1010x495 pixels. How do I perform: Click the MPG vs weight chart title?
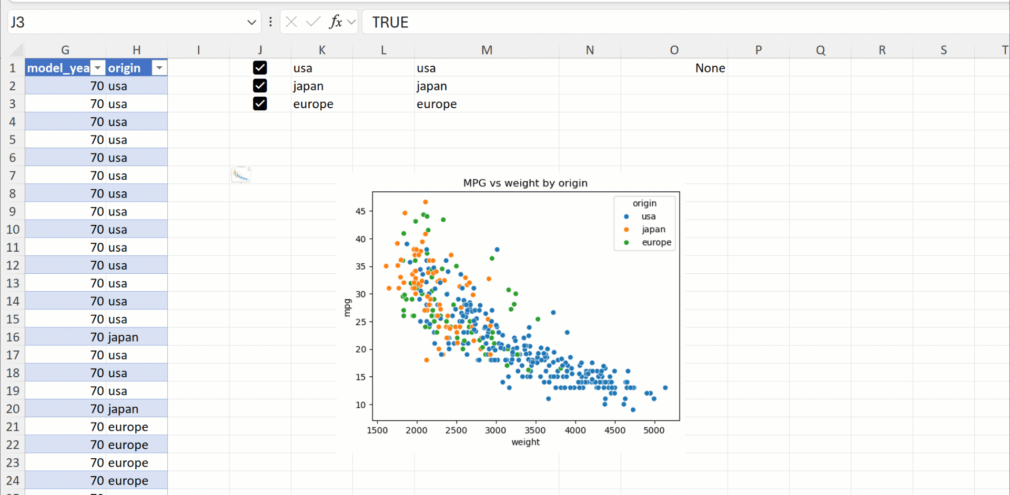click(x=525, y=183)
